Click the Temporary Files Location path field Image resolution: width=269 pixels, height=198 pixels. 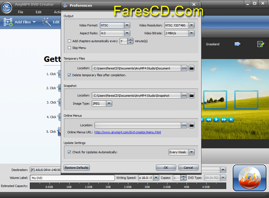[x=136, y=68]
